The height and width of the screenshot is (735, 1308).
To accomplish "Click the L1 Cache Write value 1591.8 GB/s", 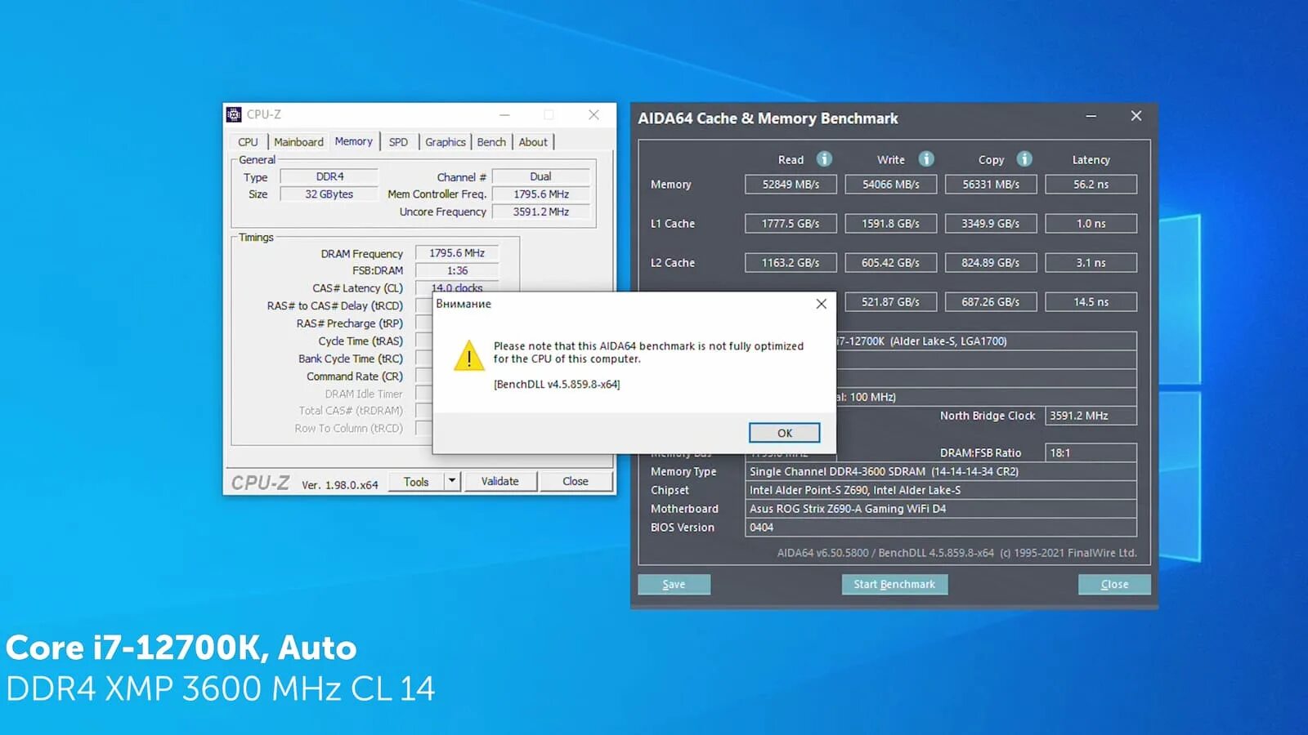I will 890,224.
